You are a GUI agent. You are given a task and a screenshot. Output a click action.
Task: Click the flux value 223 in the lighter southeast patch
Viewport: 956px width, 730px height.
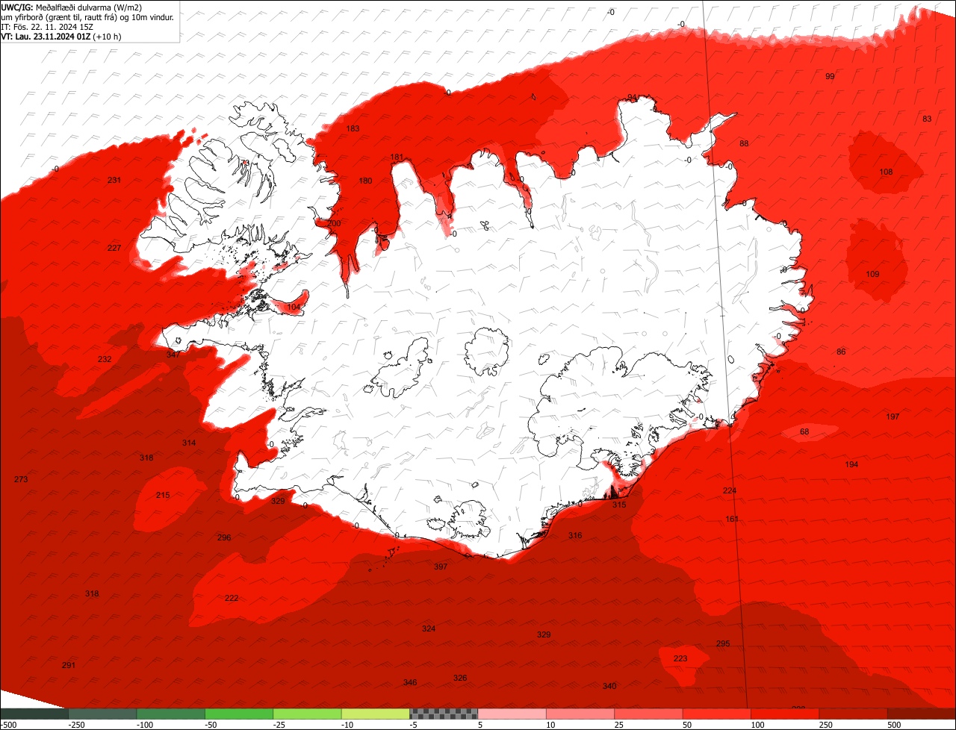(680, 658)
